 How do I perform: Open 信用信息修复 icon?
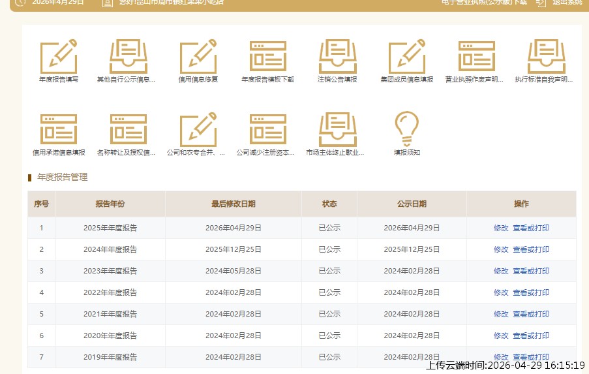[198, 57]
